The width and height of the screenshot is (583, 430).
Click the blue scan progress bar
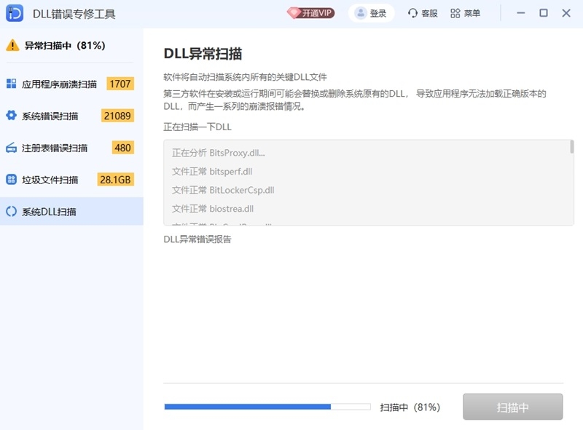click(x=248, y=407)
